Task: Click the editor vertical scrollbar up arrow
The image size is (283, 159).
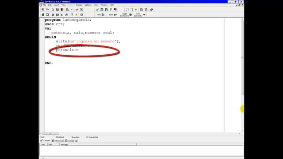Action: [242, 19]
